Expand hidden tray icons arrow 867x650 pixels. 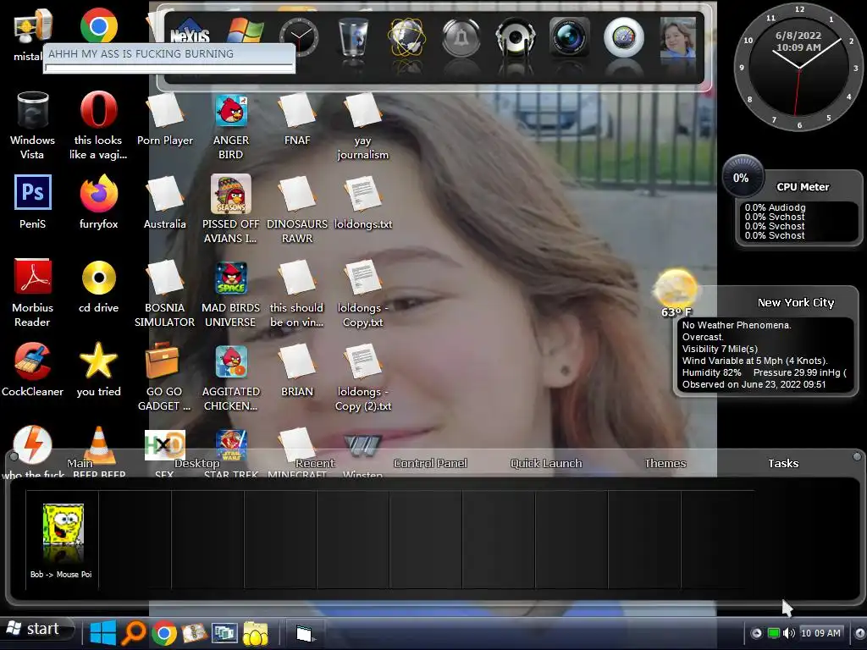(x=756, y=633)
